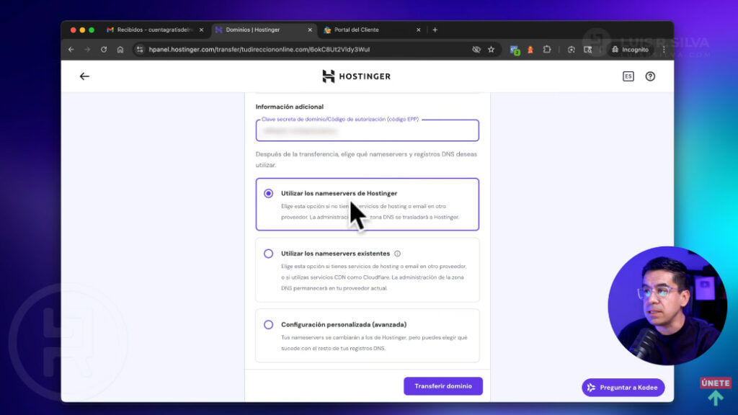Image resolution: width=738 pixels, height=415 pixels.
Task: Switch to the Recibidos Gmail tab
Action: [x=156, y=30]
